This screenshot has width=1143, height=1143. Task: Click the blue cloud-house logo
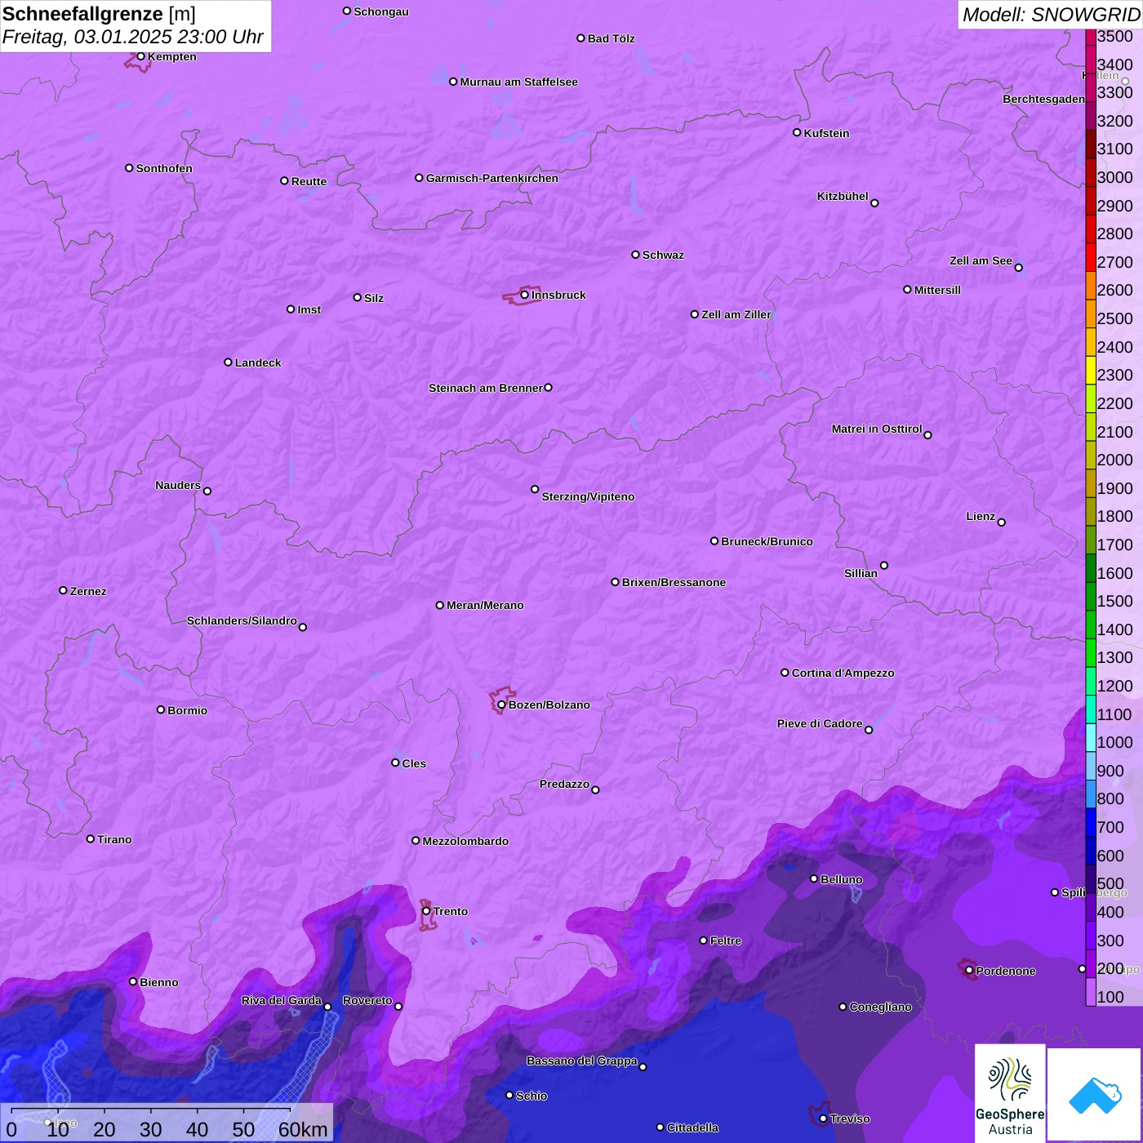1095,1095
